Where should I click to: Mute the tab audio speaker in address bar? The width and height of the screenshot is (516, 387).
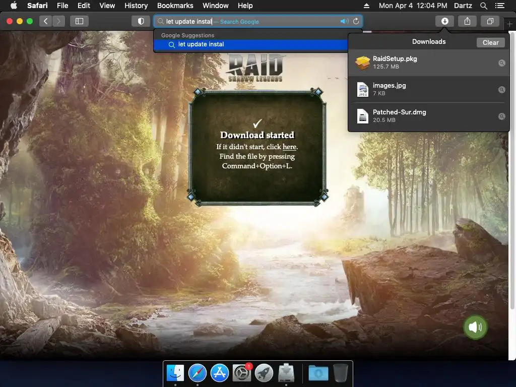click(x=344, y=21)
